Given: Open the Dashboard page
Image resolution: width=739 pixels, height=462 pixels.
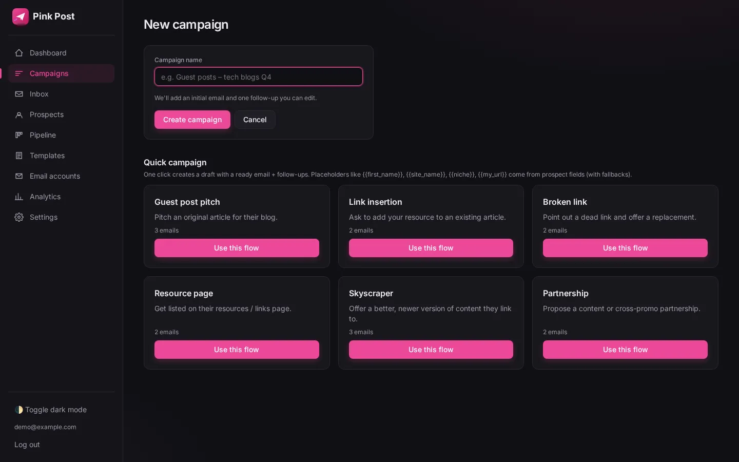Looking at the screenshot, I should click(61, 53).
